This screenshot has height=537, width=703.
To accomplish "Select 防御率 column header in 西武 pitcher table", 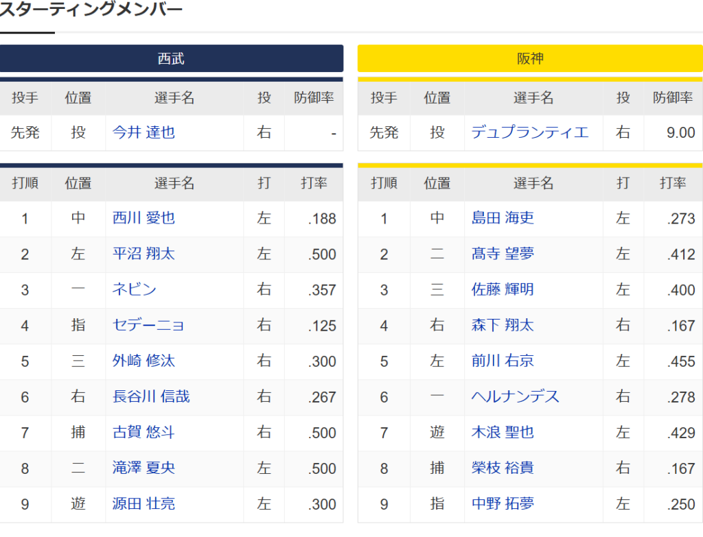I will pos(314,97).
